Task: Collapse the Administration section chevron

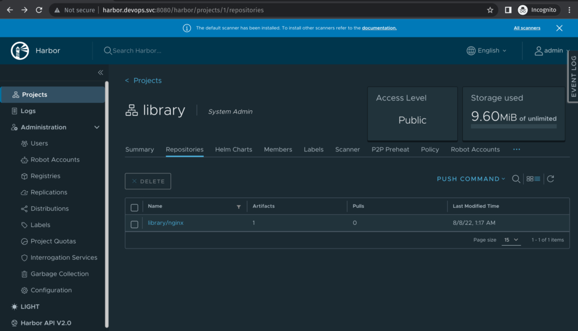Action: [x=97, y=127]
